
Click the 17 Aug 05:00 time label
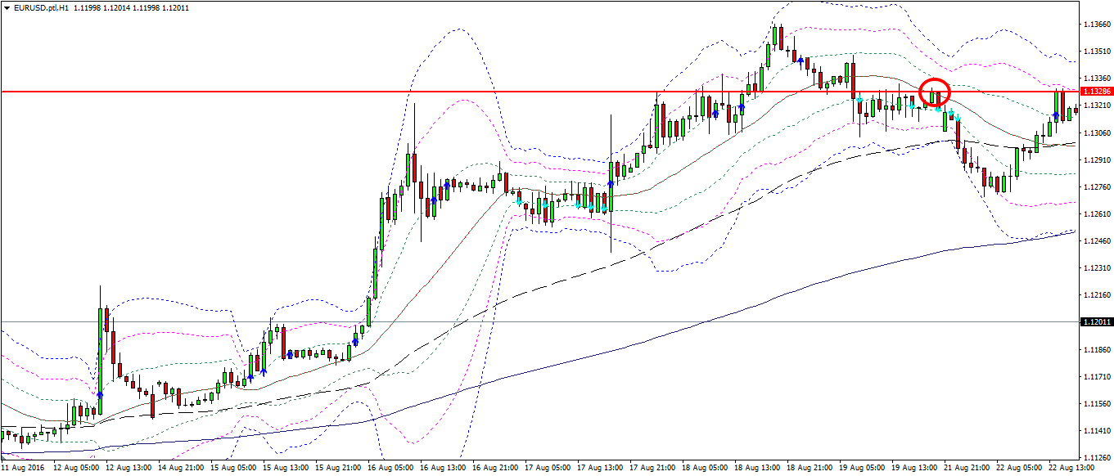(x=547, y=469)
